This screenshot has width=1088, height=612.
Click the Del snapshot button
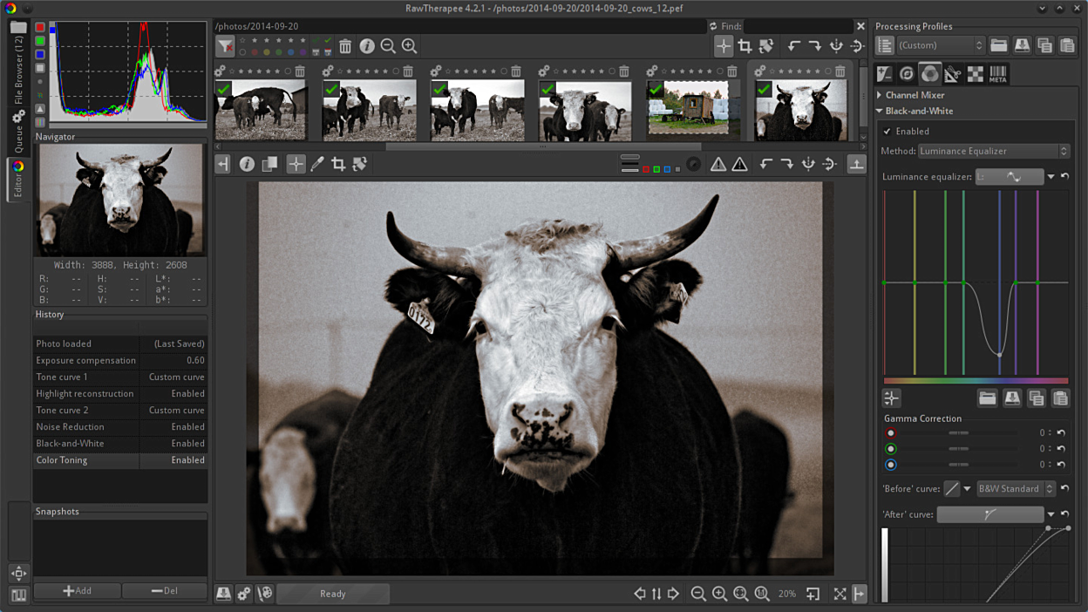click(x=164, y=590)
